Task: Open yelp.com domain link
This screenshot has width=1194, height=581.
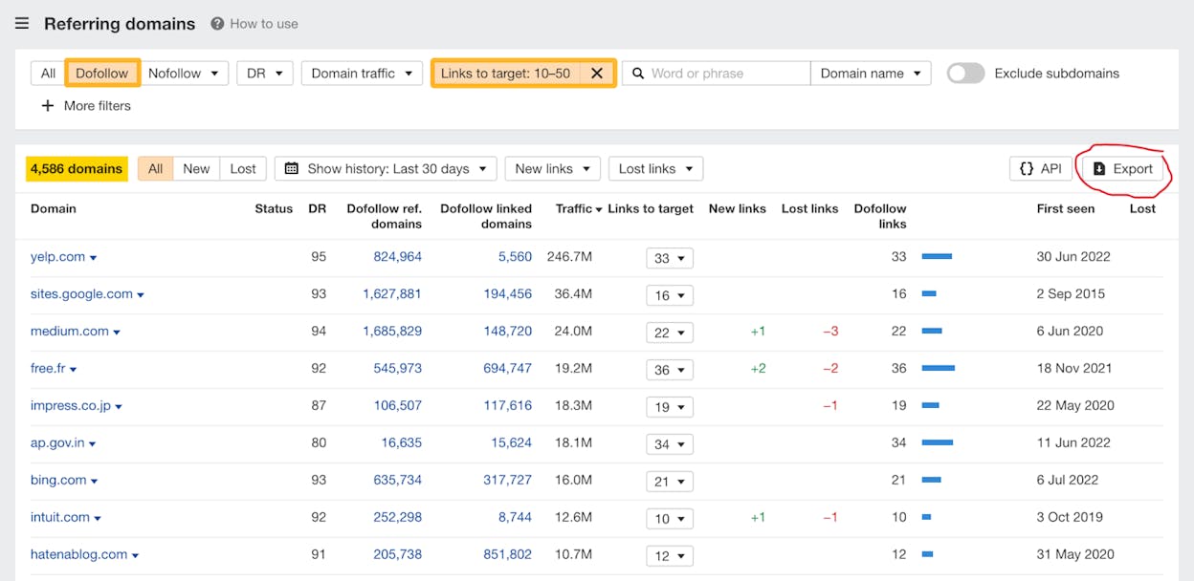Action: click(57, 257)
